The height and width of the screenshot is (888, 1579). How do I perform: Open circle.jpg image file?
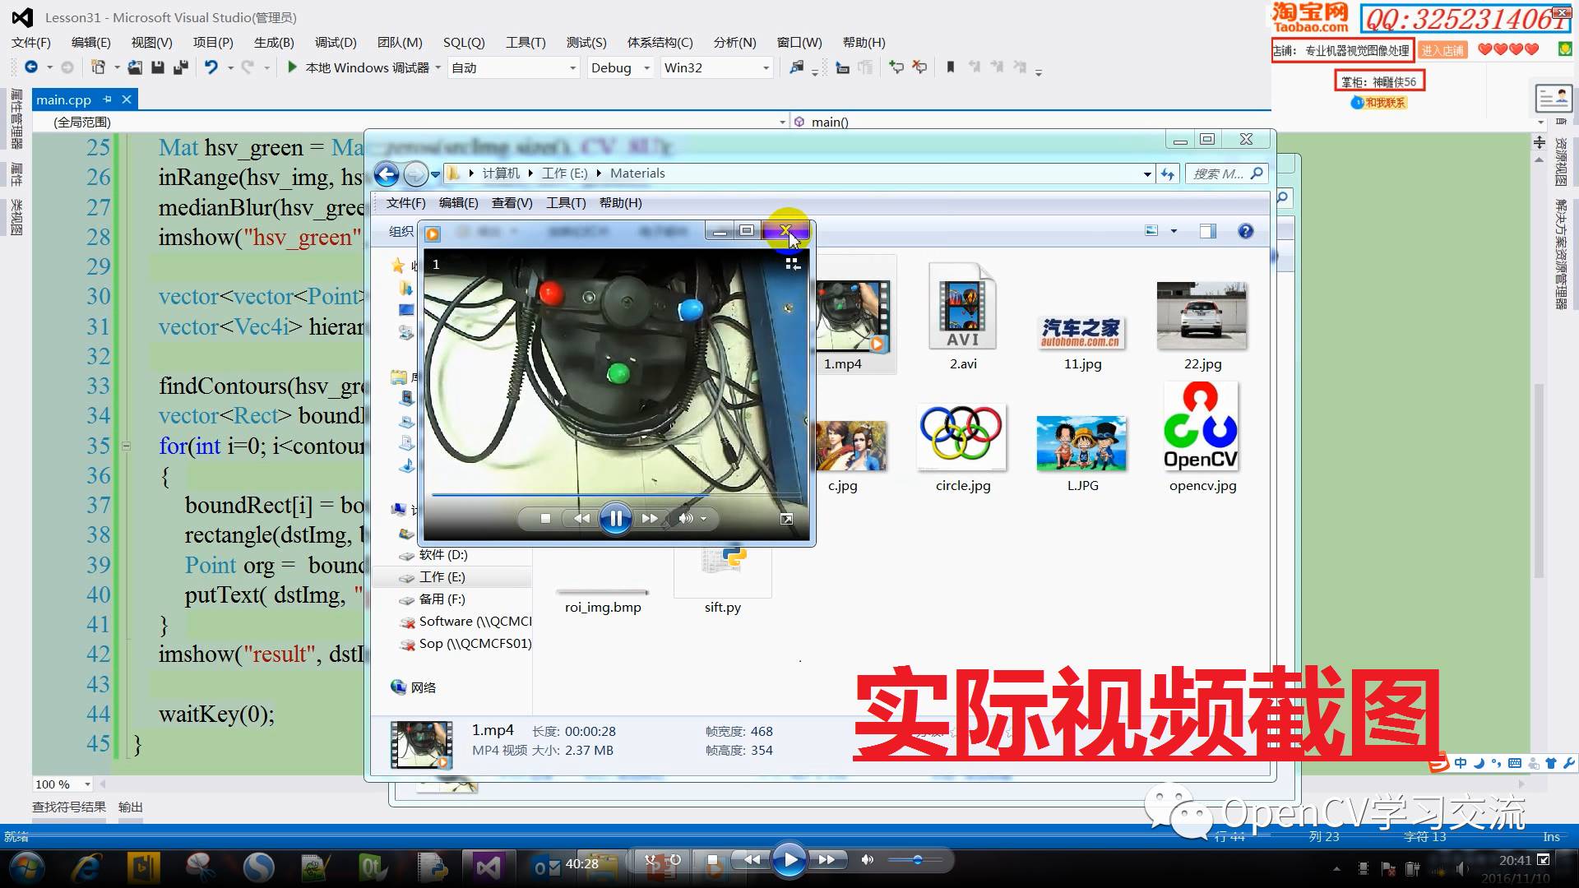pyautogui.click(x=961, y=439)
